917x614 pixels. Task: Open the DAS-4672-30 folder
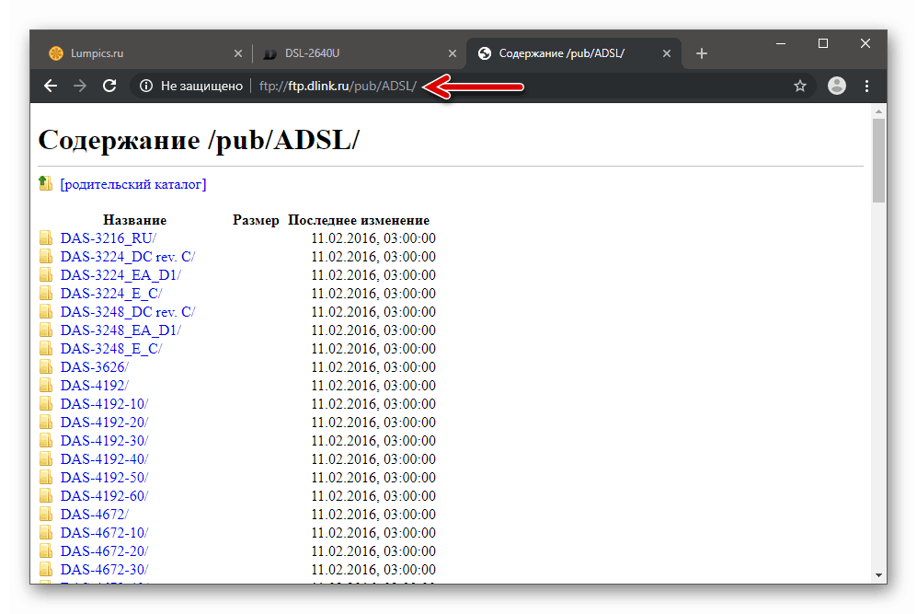(104, 570)
